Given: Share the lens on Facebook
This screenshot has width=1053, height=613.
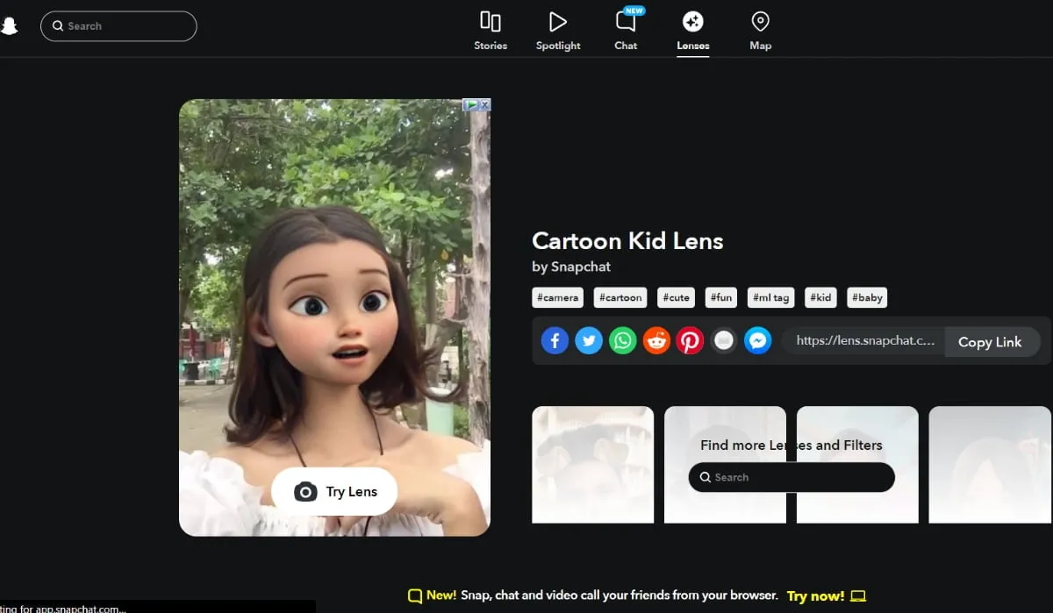Looking at the screenshot, I should [555, 340].
